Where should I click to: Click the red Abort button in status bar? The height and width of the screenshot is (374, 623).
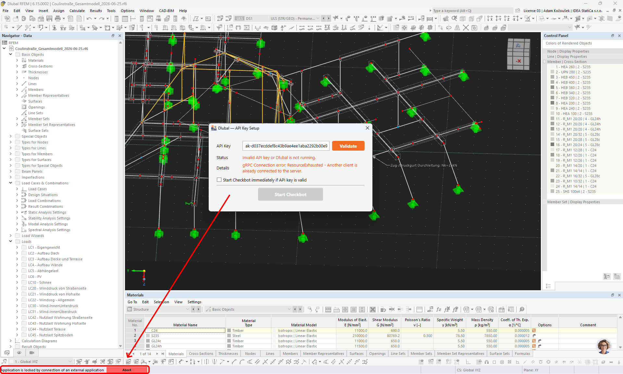point(127,370)
